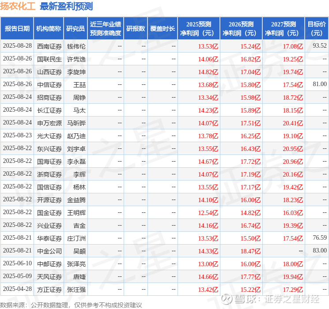
Task: Click 开源证券 institution cell
Action: pyautogui.click(x=49, y=200)
